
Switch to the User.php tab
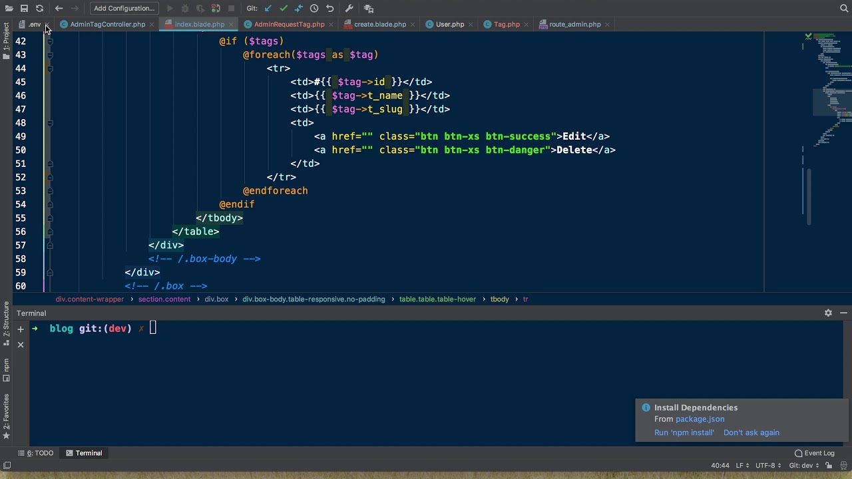tap(450, 24)
